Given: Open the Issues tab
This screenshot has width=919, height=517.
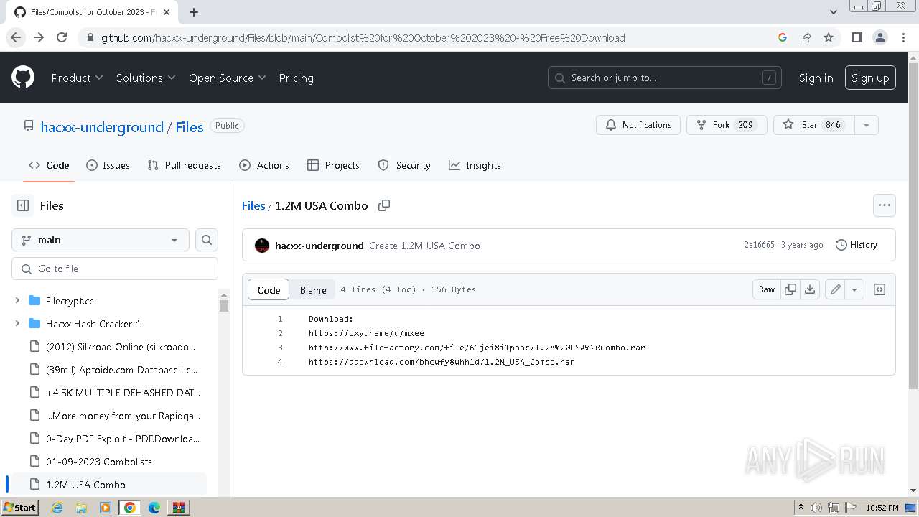Looking at the screenshot, I should click(x=108, y=165).
